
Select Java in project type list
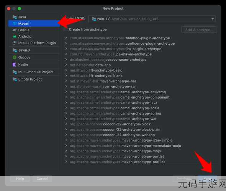34,17
